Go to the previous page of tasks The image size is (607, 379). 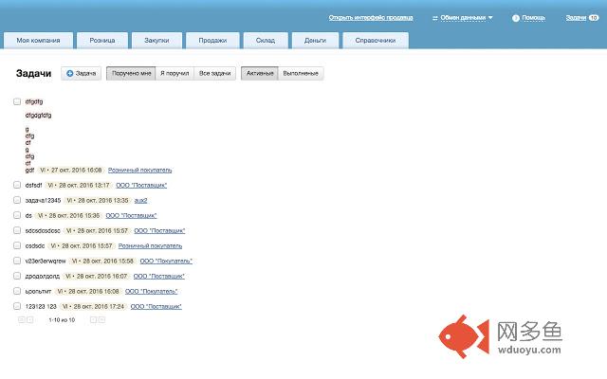pyautogui.click(x=29, y=320)
